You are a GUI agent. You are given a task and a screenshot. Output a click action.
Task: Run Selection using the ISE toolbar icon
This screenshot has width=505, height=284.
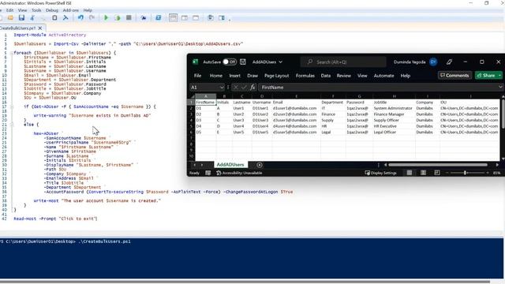click(118, 18)
